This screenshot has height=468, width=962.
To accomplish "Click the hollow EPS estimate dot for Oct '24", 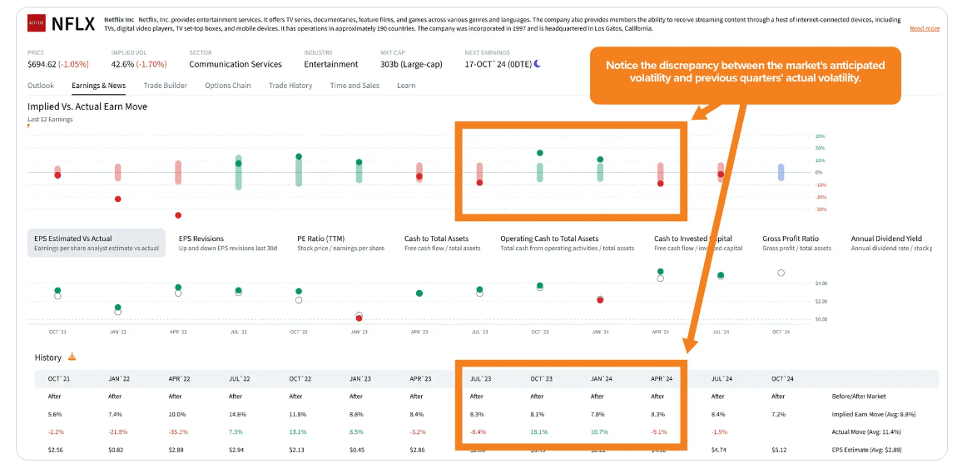I will (x=780, y=273).
